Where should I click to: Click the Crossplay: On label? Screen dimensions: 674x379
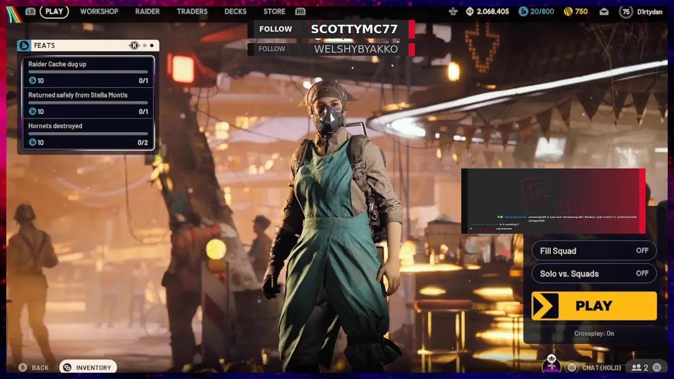(594, 333)
